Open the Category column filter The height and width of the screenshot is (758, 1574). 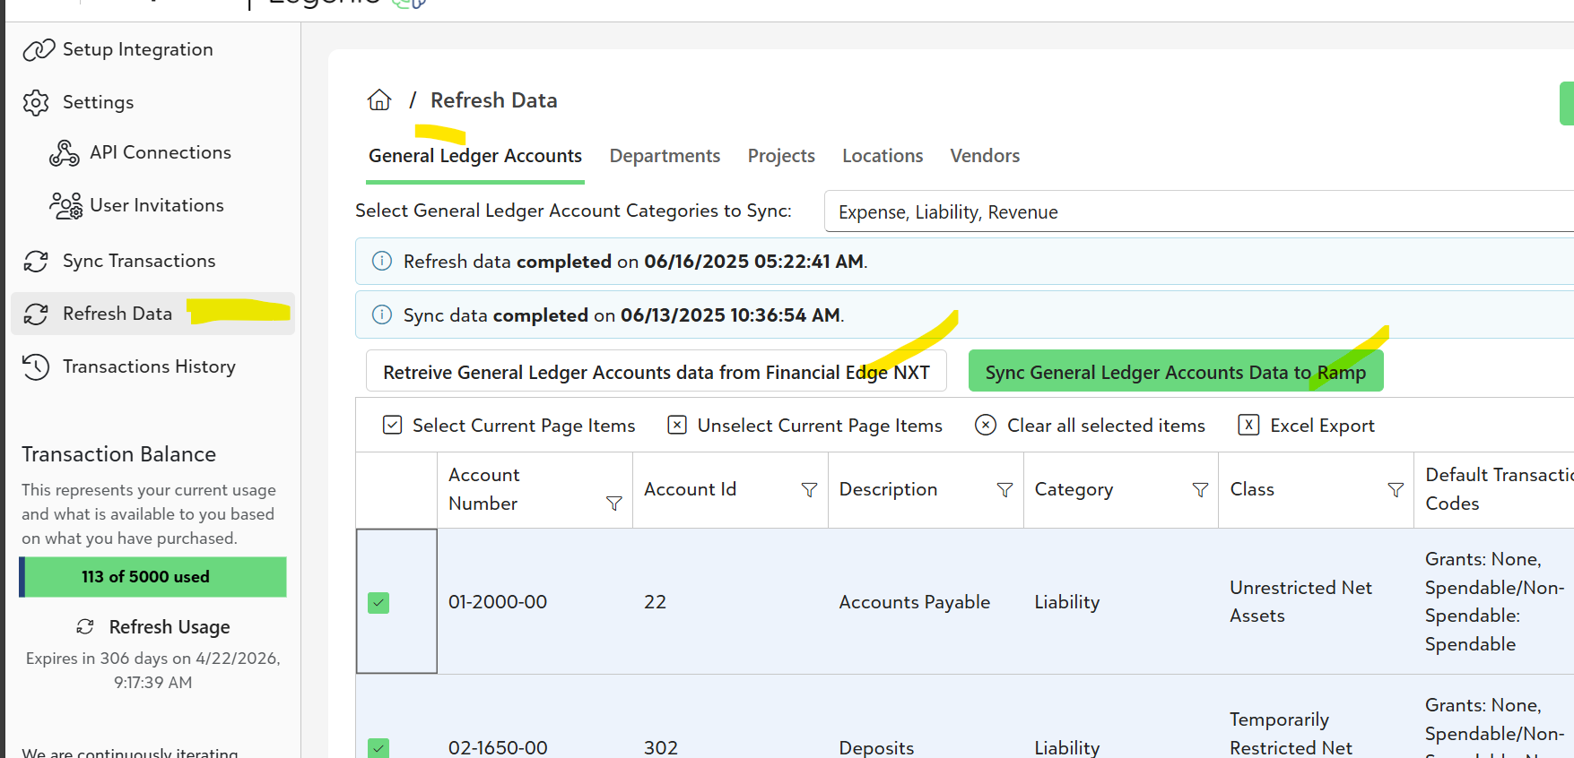coord(1200,489)
